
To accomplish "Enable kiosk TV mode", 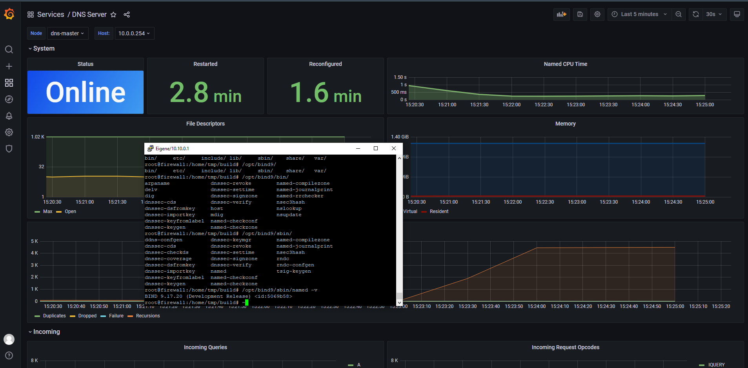I will 737,14.
